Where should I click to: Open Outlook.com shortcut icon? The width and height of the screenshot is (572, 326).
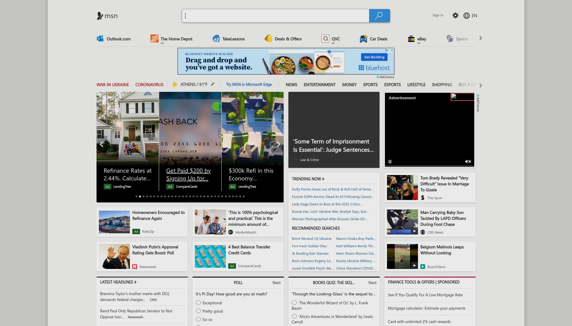pyautogui.click(x=100, y=39)
